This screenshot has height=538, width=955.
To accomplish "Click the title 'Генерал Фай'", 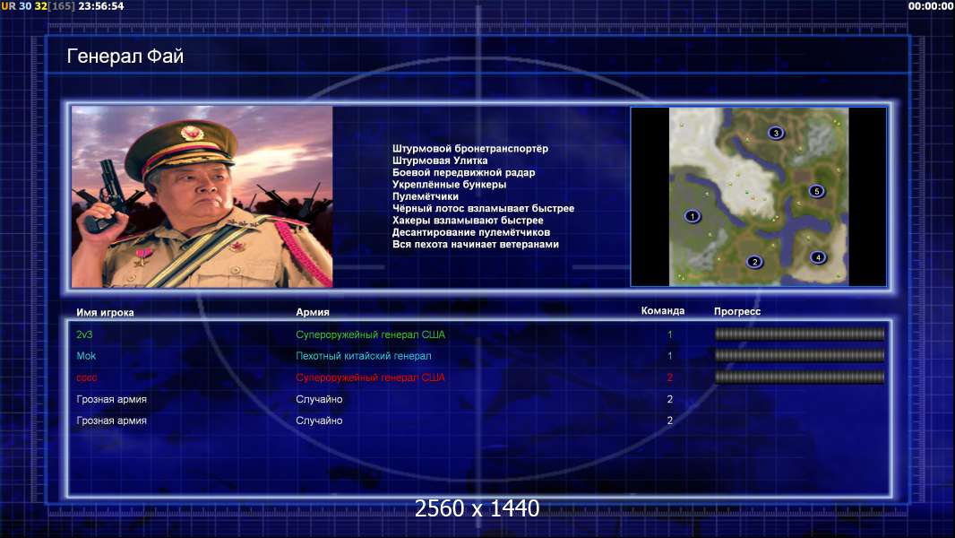I will 125,56.
